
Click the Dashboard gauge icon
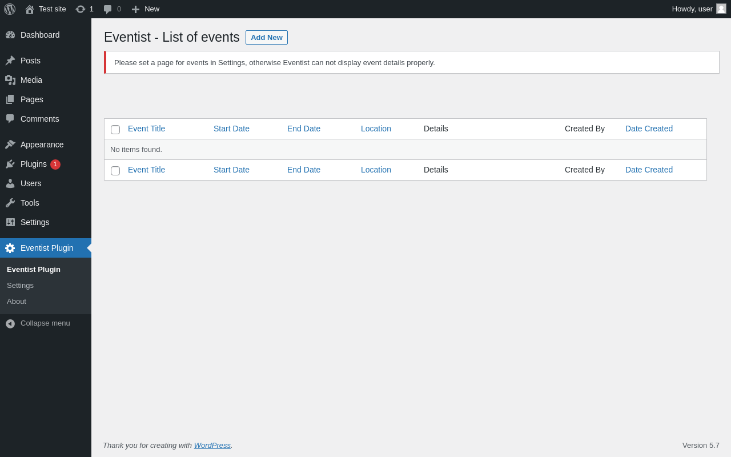coord(10,35)
